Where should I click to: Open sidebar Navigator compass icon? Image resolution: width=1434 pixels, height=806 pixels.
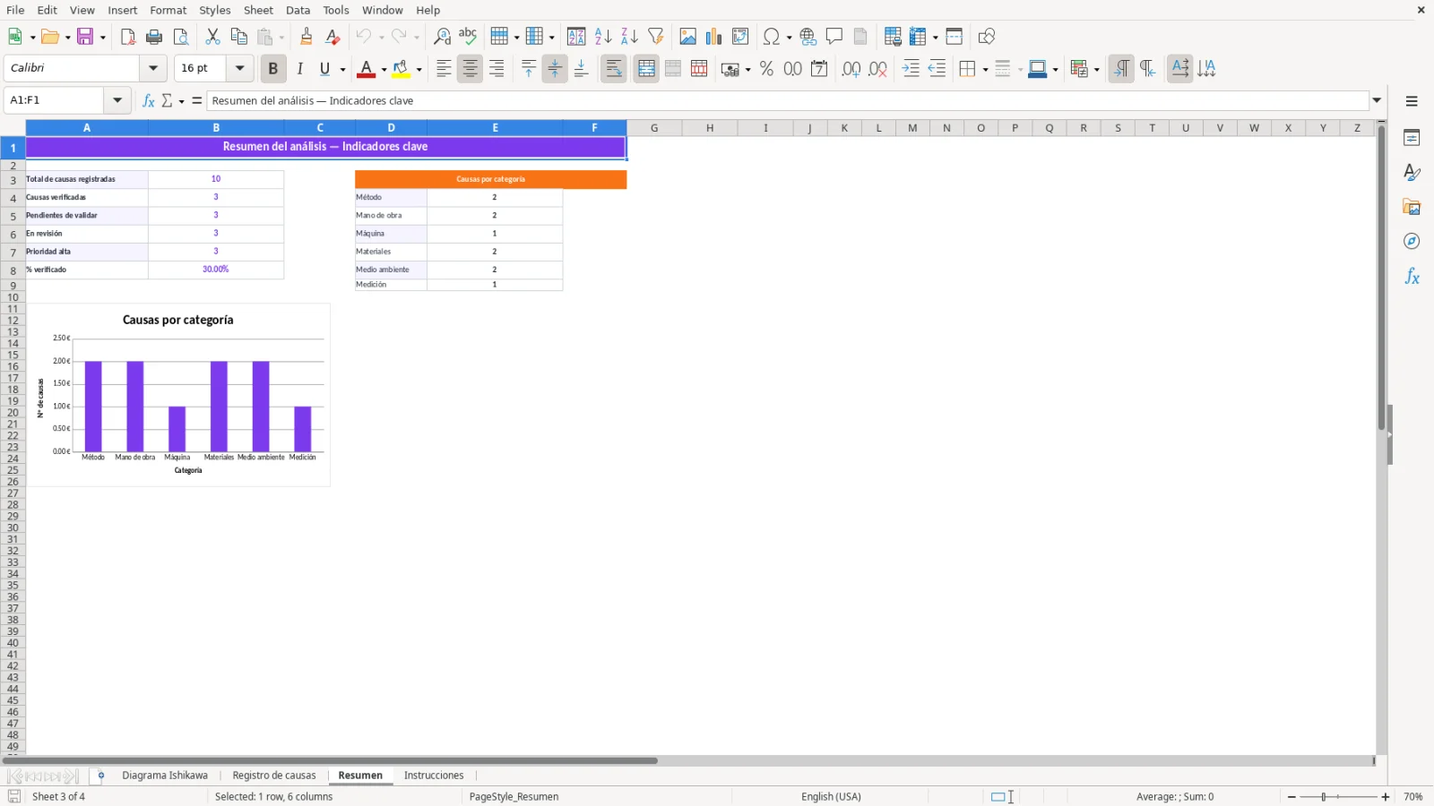coord(1412,242)
